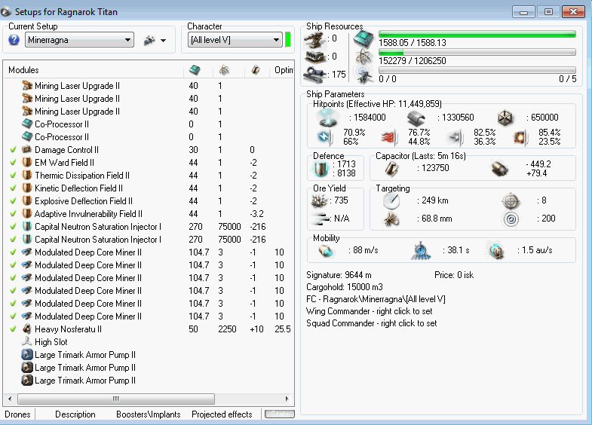Viewport: 592px width, 425px height.
Task: Click the armor hitpoints icon
Action: tap(416, 118)
